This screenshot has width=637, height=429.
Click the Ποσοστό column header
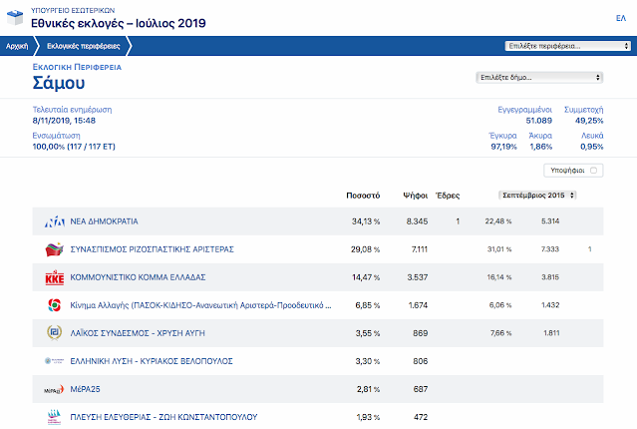click(363, 196)
